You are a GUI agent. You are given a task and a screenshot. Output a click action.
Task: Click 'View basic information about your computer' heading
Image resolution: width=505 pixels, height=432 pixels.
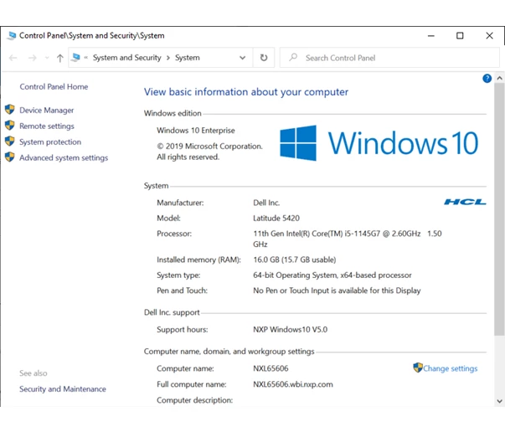click(246, 92)
